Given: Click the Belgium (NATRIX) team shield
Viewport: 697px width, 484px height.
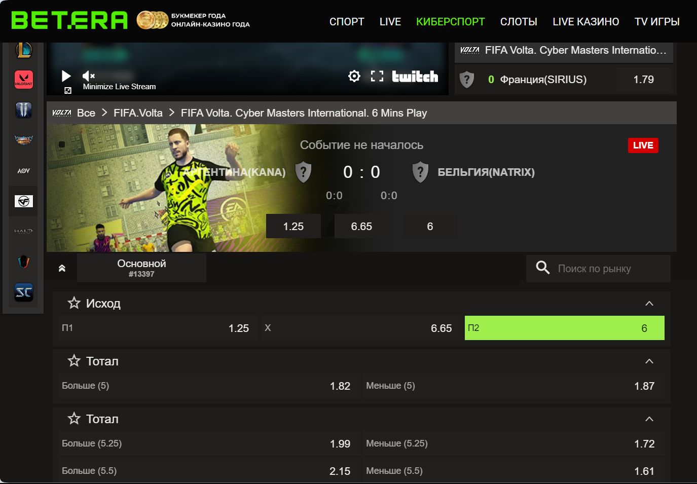Looking at the screenshot, I should point(420,172).
